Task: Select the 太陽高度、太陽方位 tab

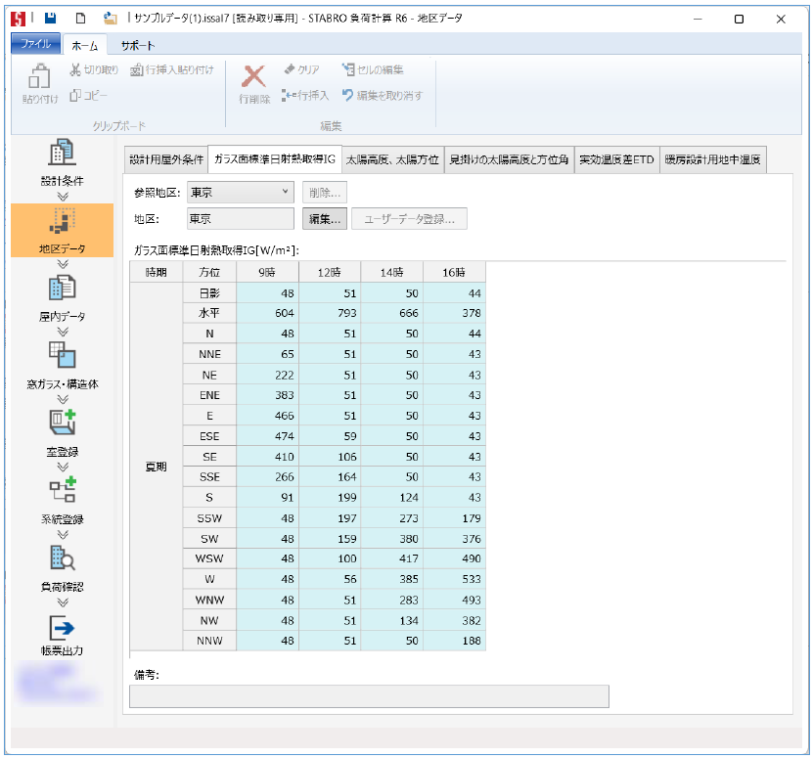Action: pyautogui.click(x=392, y=159)
